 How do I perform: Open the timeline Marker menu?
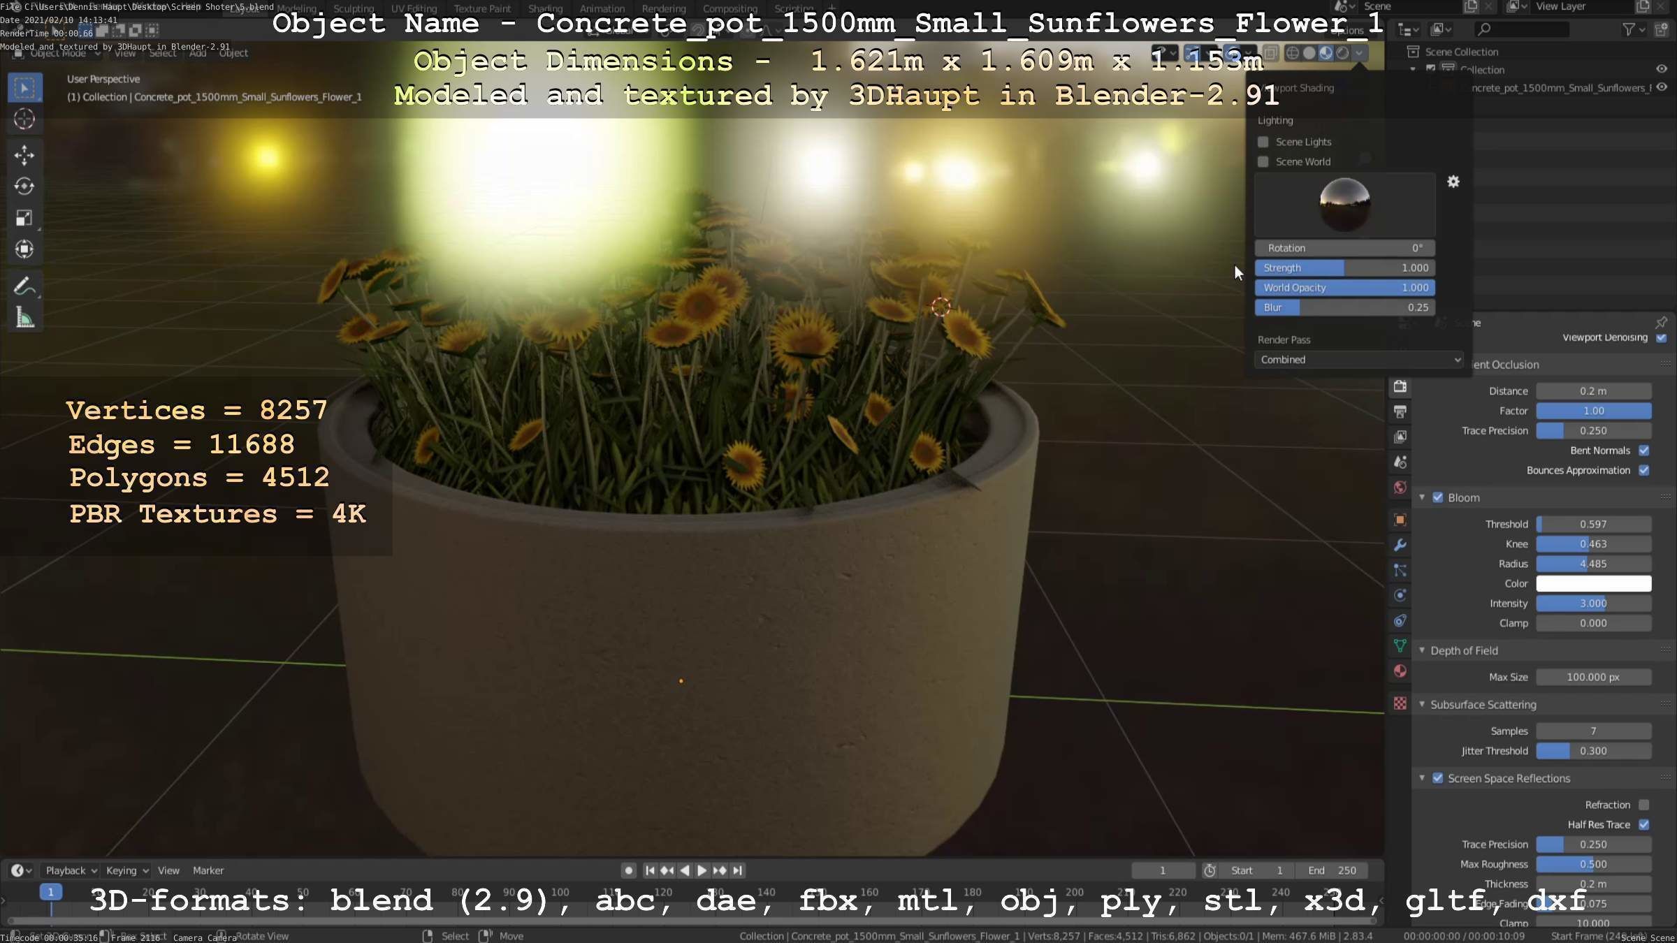coord(208,870)
